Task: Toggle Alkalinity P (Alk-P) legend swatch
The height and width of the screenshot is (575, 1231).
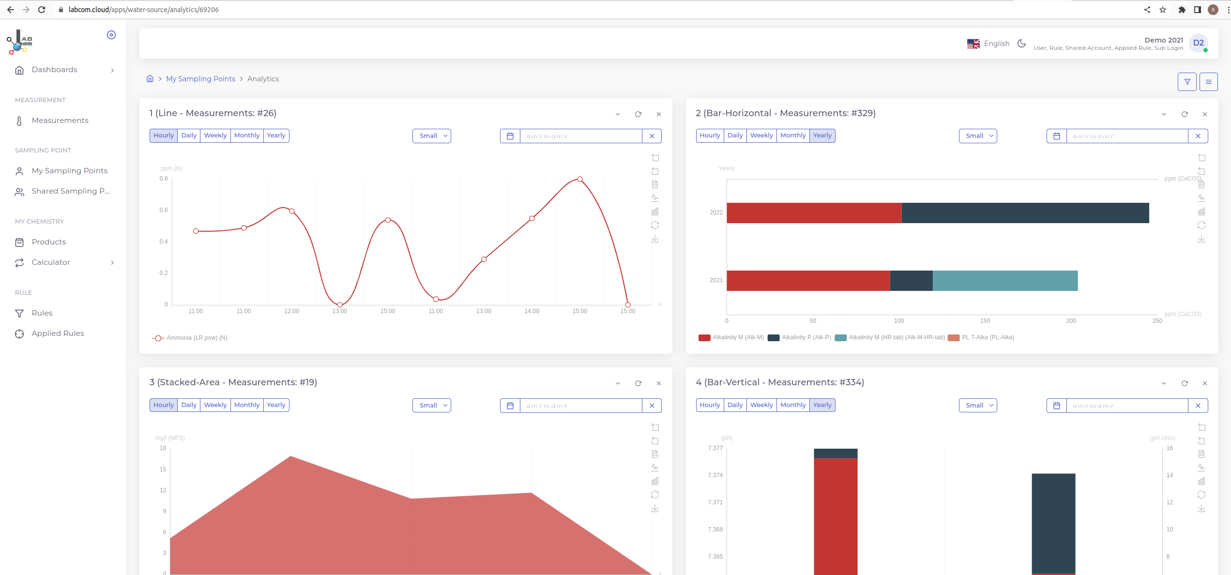Action: click(774, 338)
